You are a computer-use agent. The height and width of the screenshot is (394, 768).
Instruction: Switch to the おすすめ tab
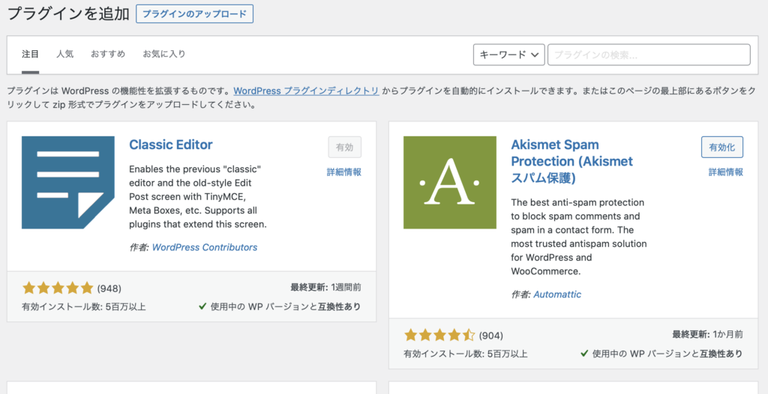108,55
